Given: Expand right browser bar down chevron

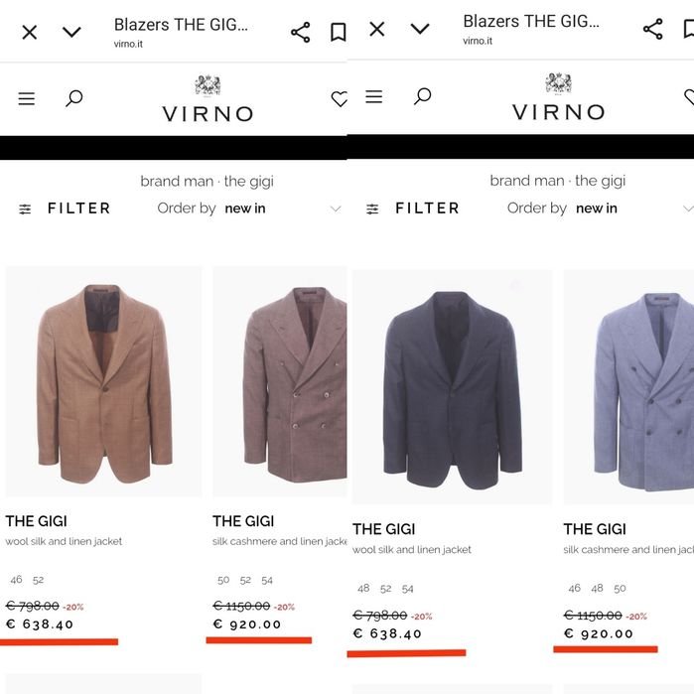Looking at the screenshot, I should (420, 29).
